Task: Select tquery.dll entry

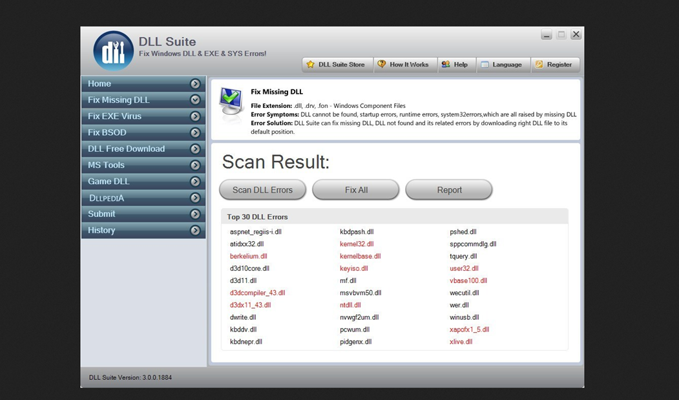Action: pos(463,256)
